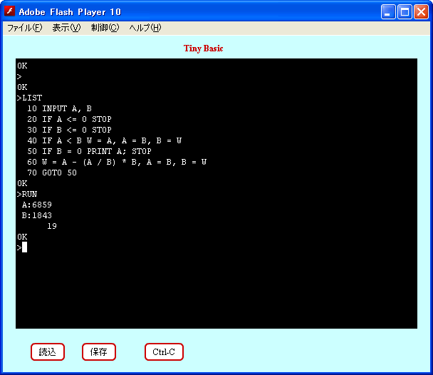This screenshot has height=375, width=433.
Task: Maximize the Flash Player window
Action: pyautogui.click(x=405, y=12)
